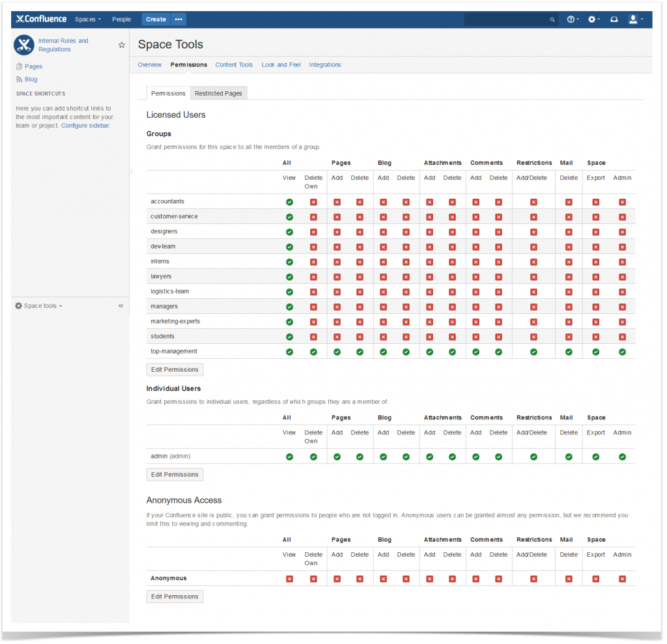
Task: Star the Internal Rules and Regulations space
Action: pyautogui.click(x=122, y=45)
